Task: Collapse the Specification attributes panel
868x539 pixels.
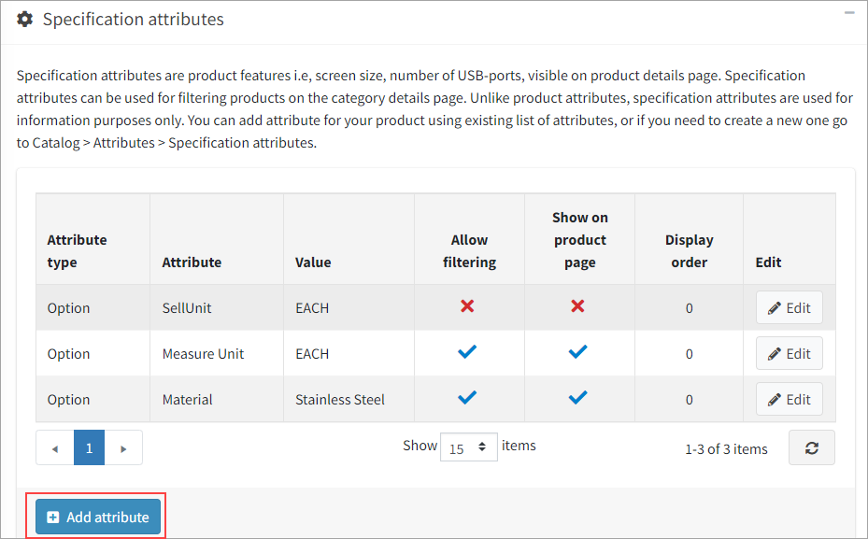Action: pos(849,14)
